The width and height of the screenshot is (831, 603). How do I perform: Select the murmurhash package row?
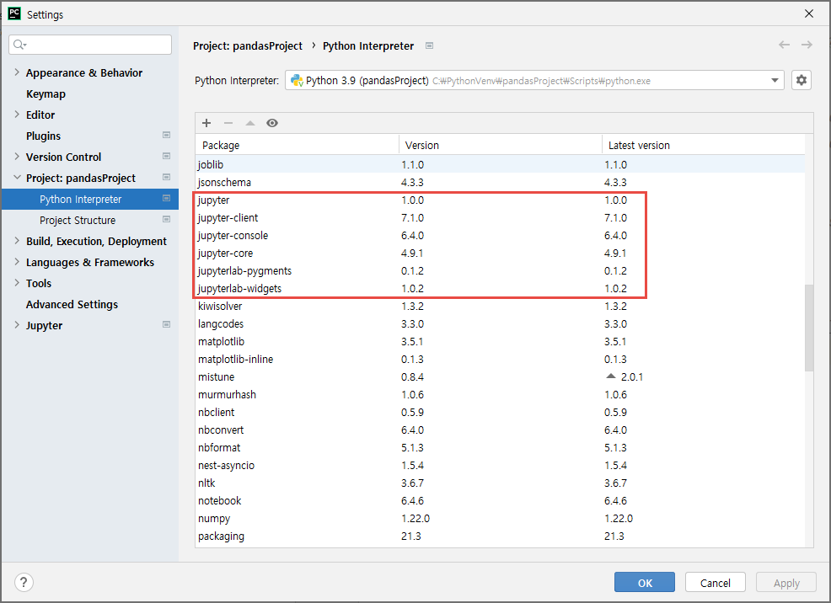(x=500, y=394)
